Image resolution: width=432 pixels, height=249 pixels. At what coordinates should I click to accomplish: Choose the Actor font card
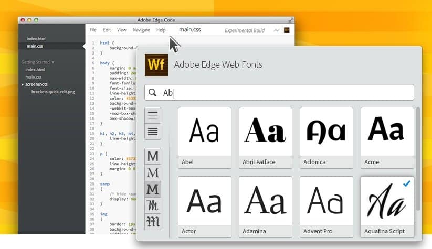coord(204,207)
